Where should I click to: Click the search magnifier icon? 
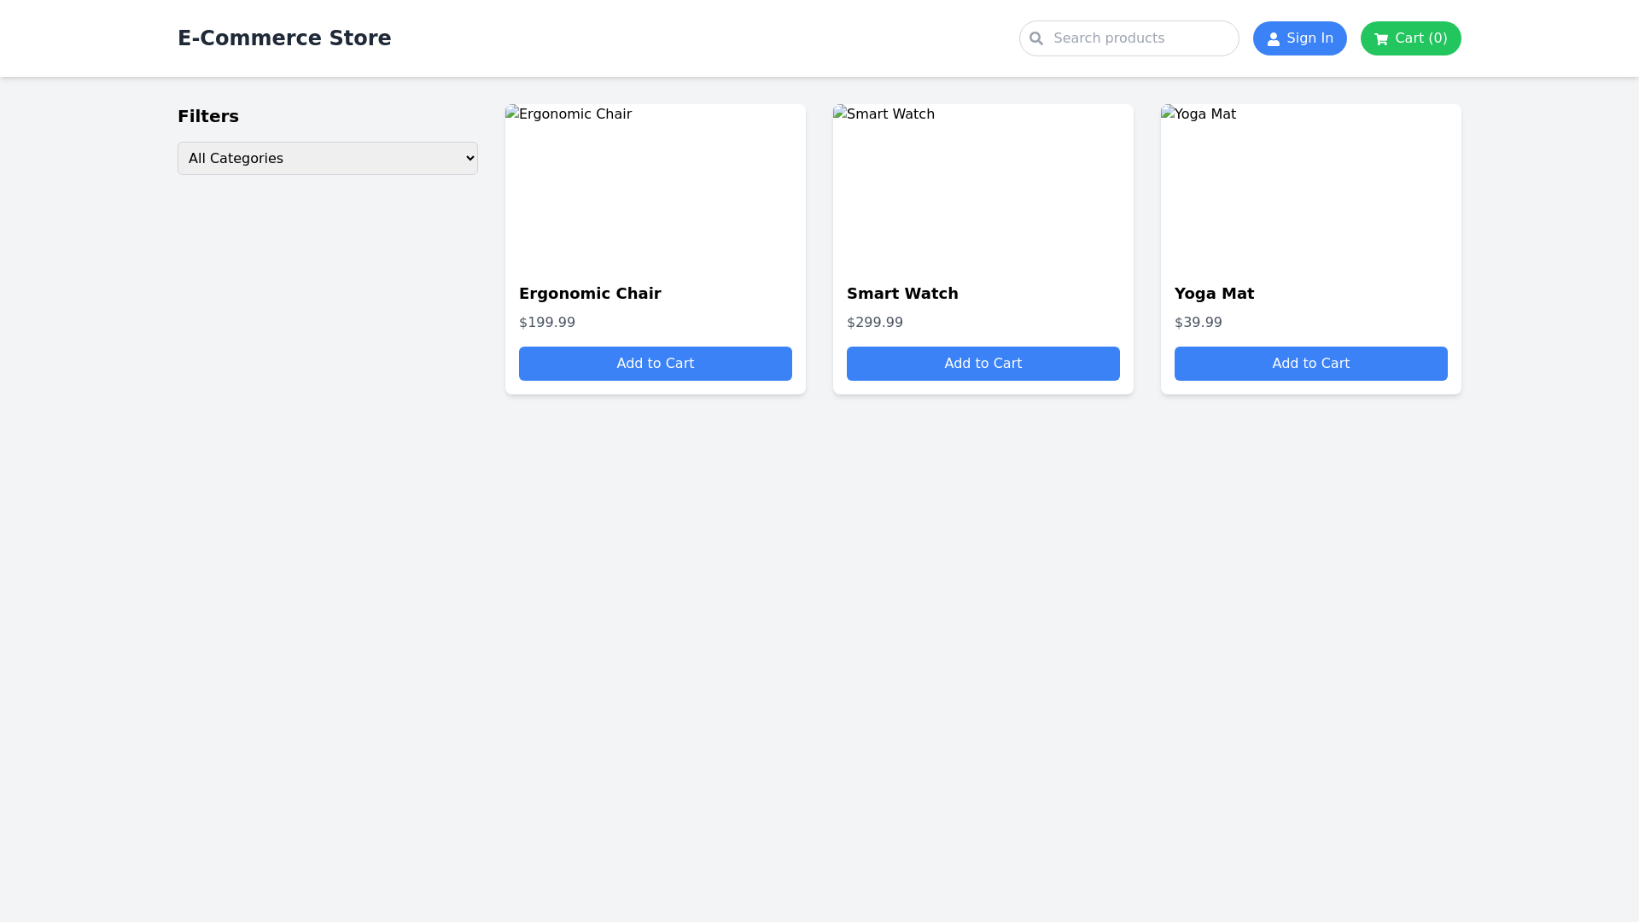click(1035, 38)
